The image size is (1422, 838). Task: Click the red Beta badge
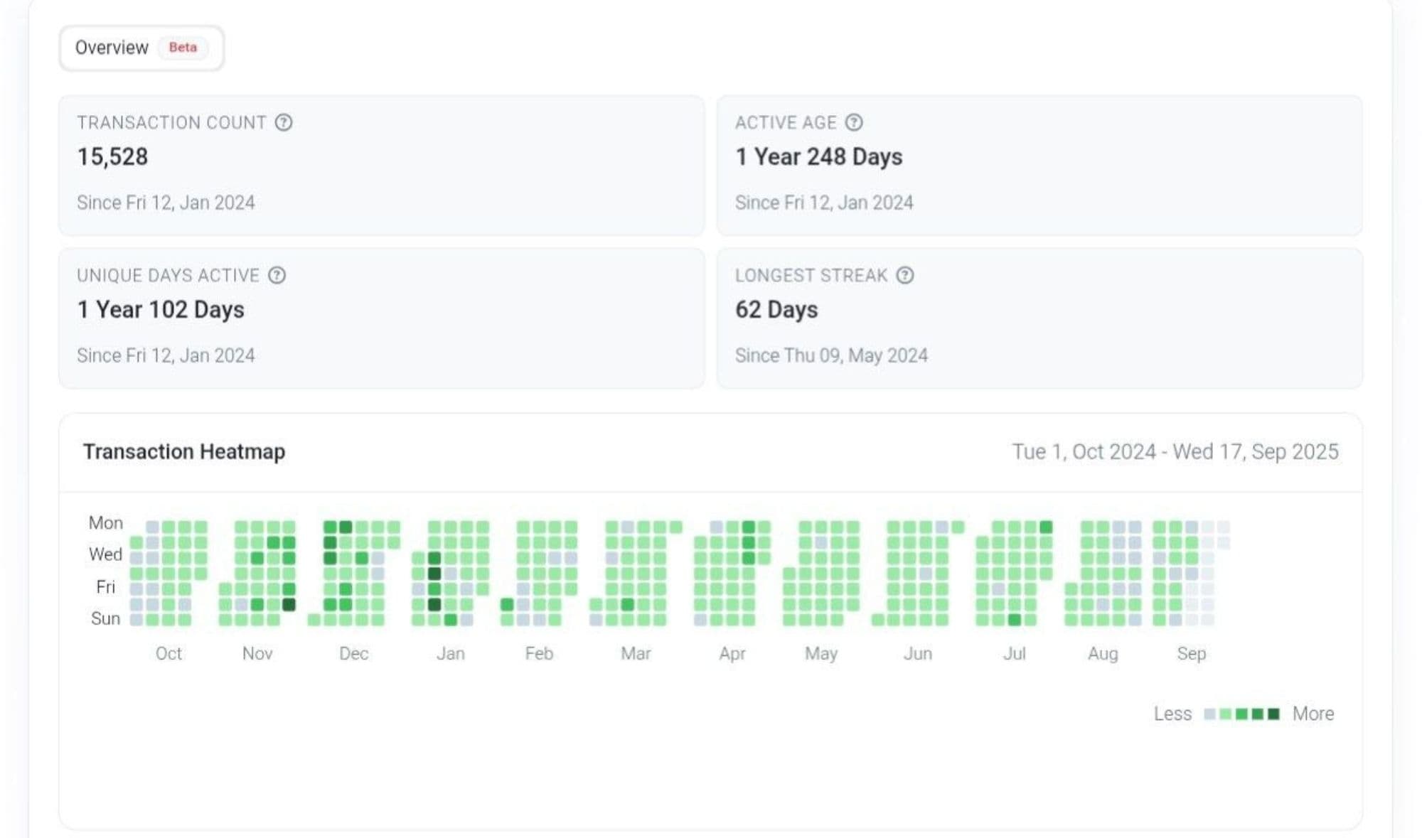183,48
